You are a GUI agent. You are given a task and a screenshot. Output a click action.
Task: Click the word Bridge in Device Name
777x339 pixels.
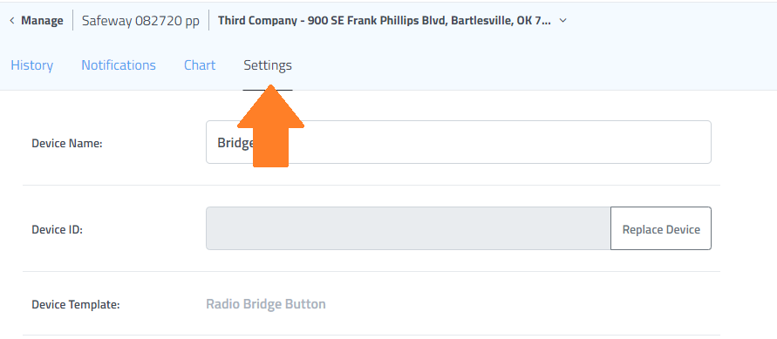pyautogui.click(x=235, y=143)
